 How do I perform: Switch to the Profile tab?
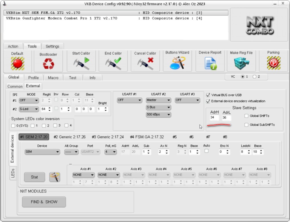coord(34,78)
